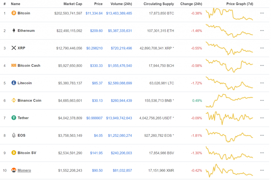Click the blue Litecoin logo icon
The image size is (271, 180).
pyautogui.click(x=14, y=83)
